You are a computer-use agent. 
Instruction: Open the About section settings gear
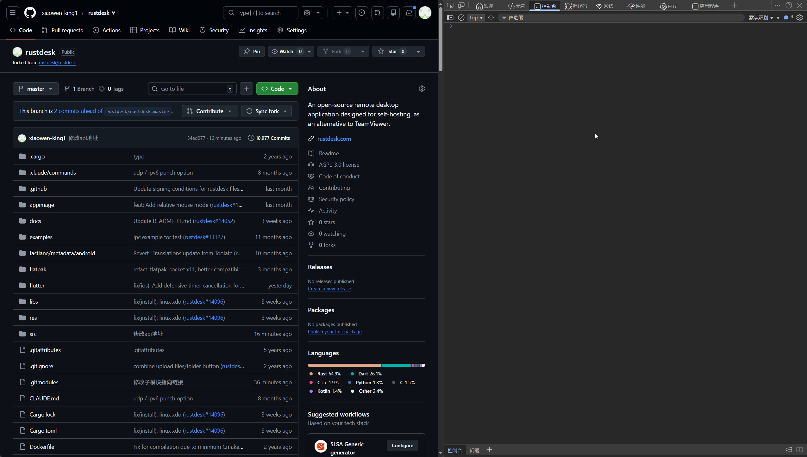(422, 89)
